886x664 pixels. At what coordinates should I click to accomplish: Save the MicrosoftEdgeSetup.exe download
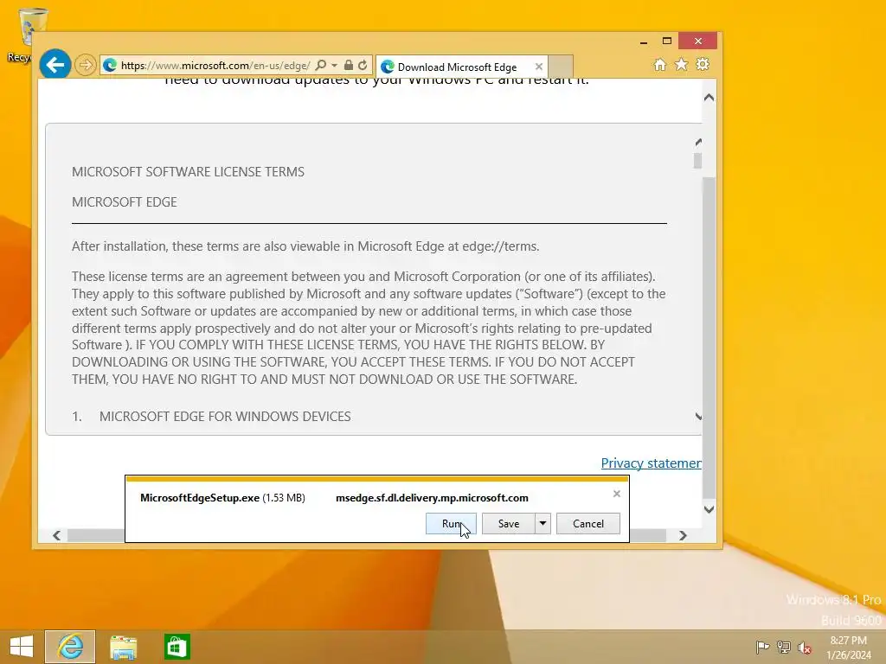[509, 523]
